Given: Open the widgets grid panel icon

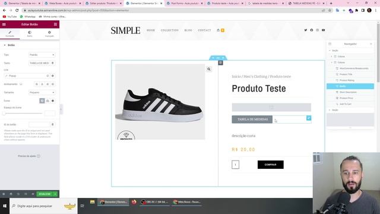Looking at the screenshot, I should click(55, 24).
